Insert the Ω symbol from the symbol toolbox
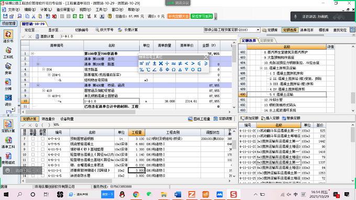Viewport: 356px width, 200px height. coord(174,69)
